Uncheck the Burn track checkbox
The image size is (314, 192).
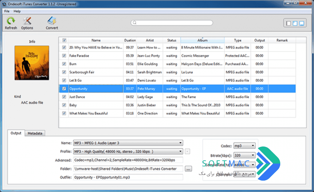[64, 64]
